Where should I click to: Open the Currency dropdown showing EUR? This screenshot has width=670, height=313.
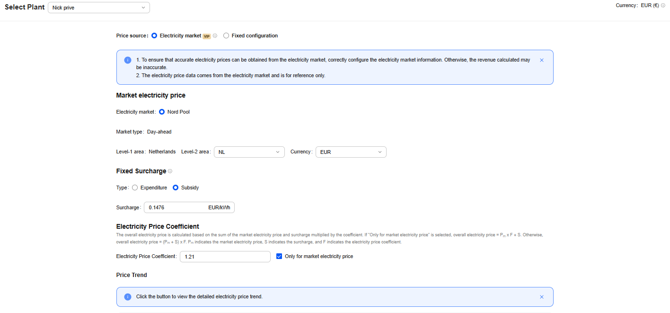pyautogui.click(x=351, y=152)
